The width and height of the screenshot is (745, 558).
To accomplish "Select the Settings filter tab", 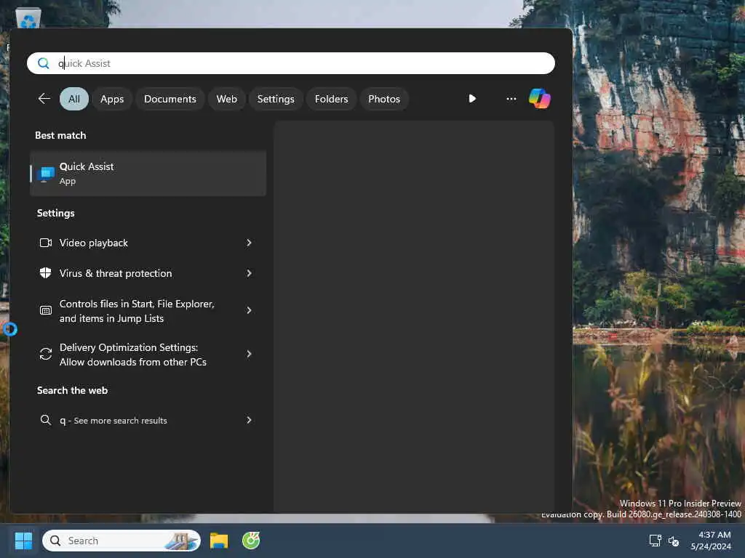I will click(276, 99).
